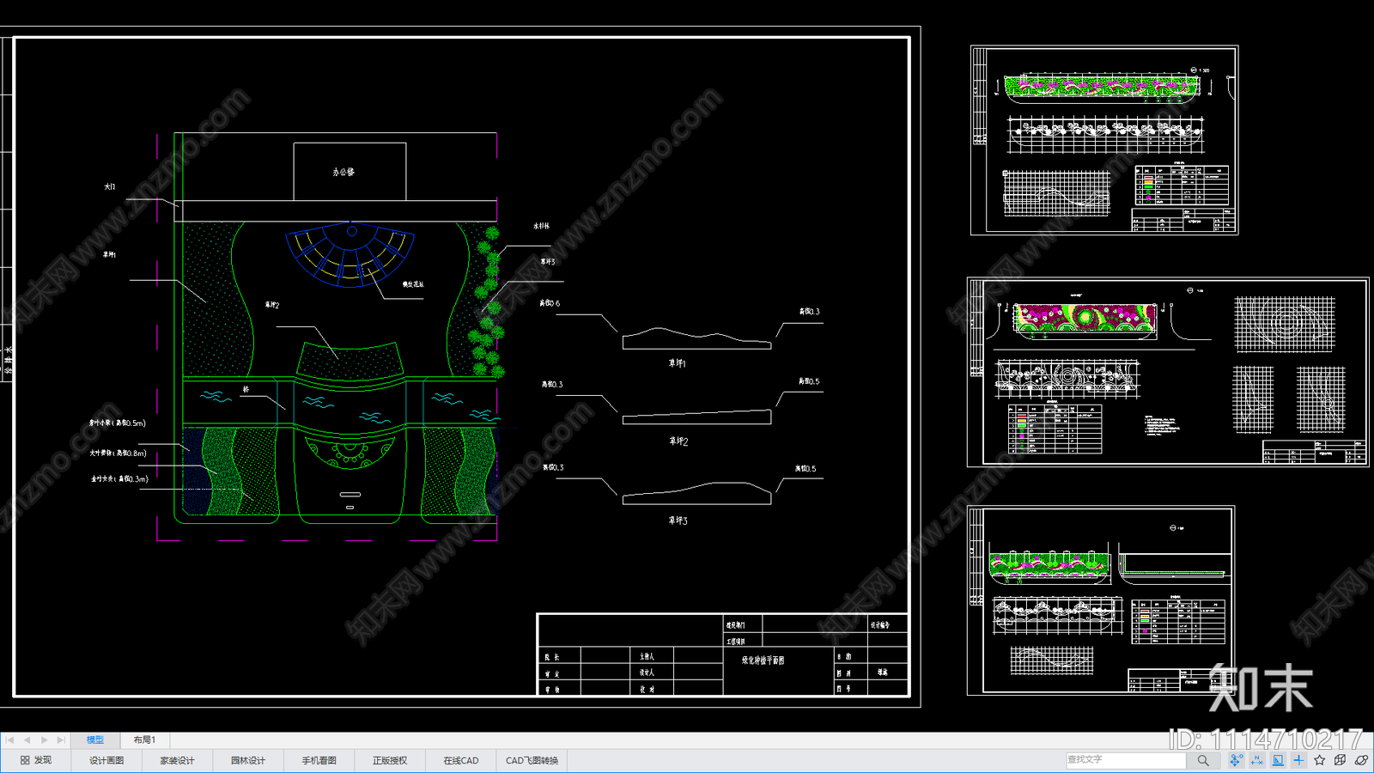Image resolution: width=1374 pixels, height=773 pixels.
Task: Jump to first layout tab arrow
Action: pyautogui.click(x=10, y=740)
